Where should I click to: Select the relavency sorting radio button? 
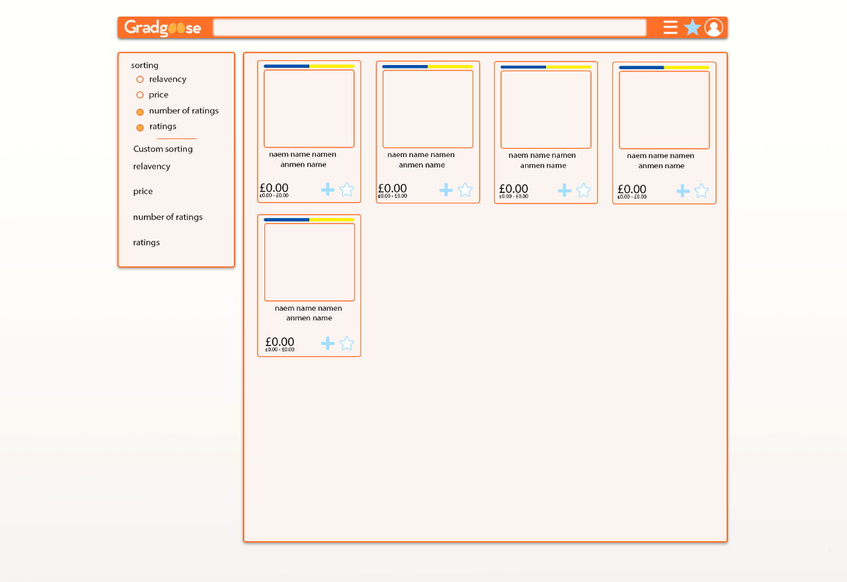pos(140,80)
